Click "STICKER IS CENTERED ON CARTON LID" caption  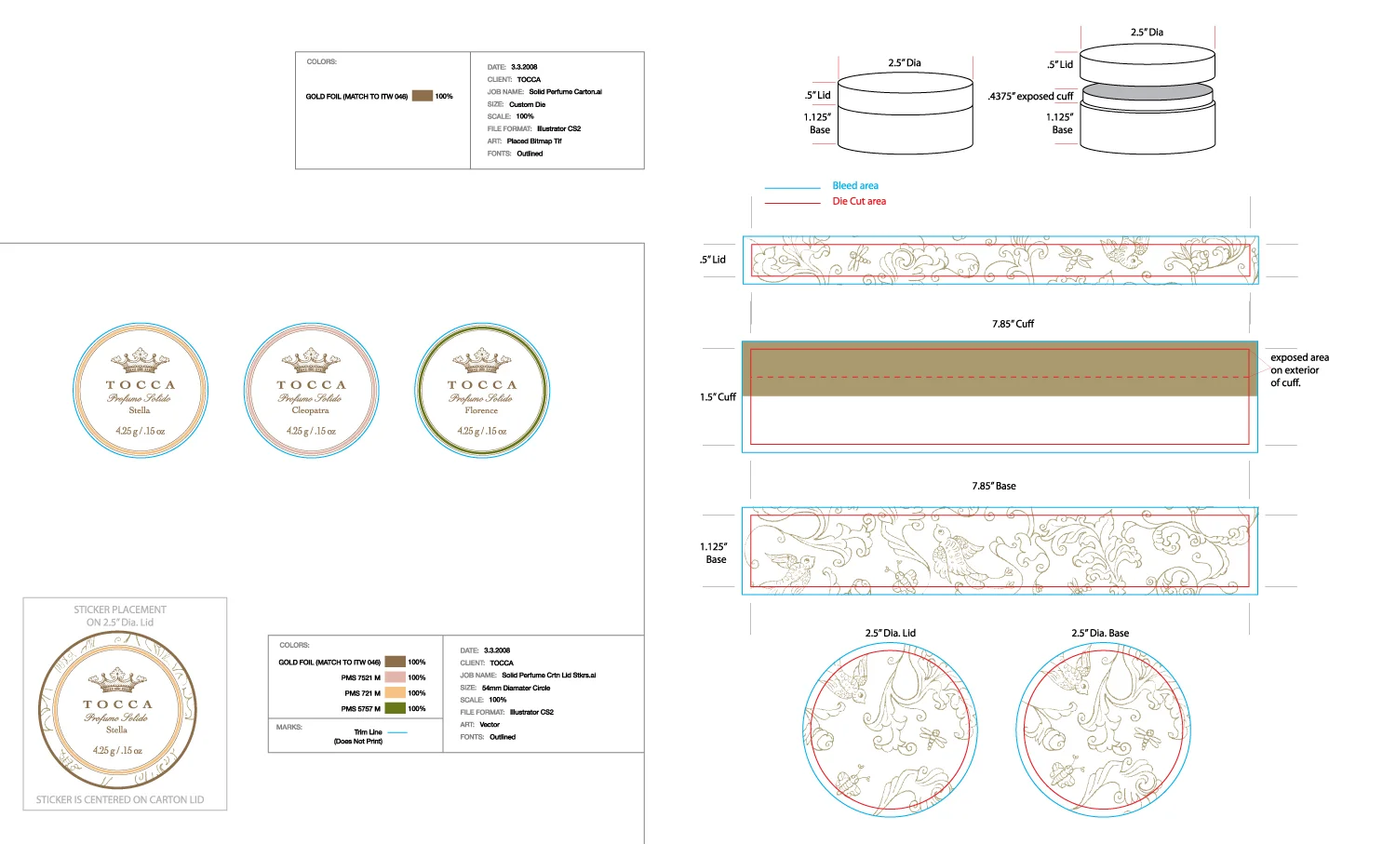click(x=120, y=799)
